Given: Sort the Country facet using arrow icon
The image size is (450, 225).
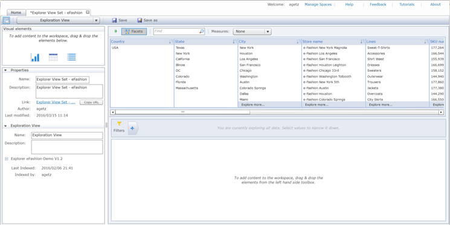Looking at the screenshot, I should click(170, 42).
